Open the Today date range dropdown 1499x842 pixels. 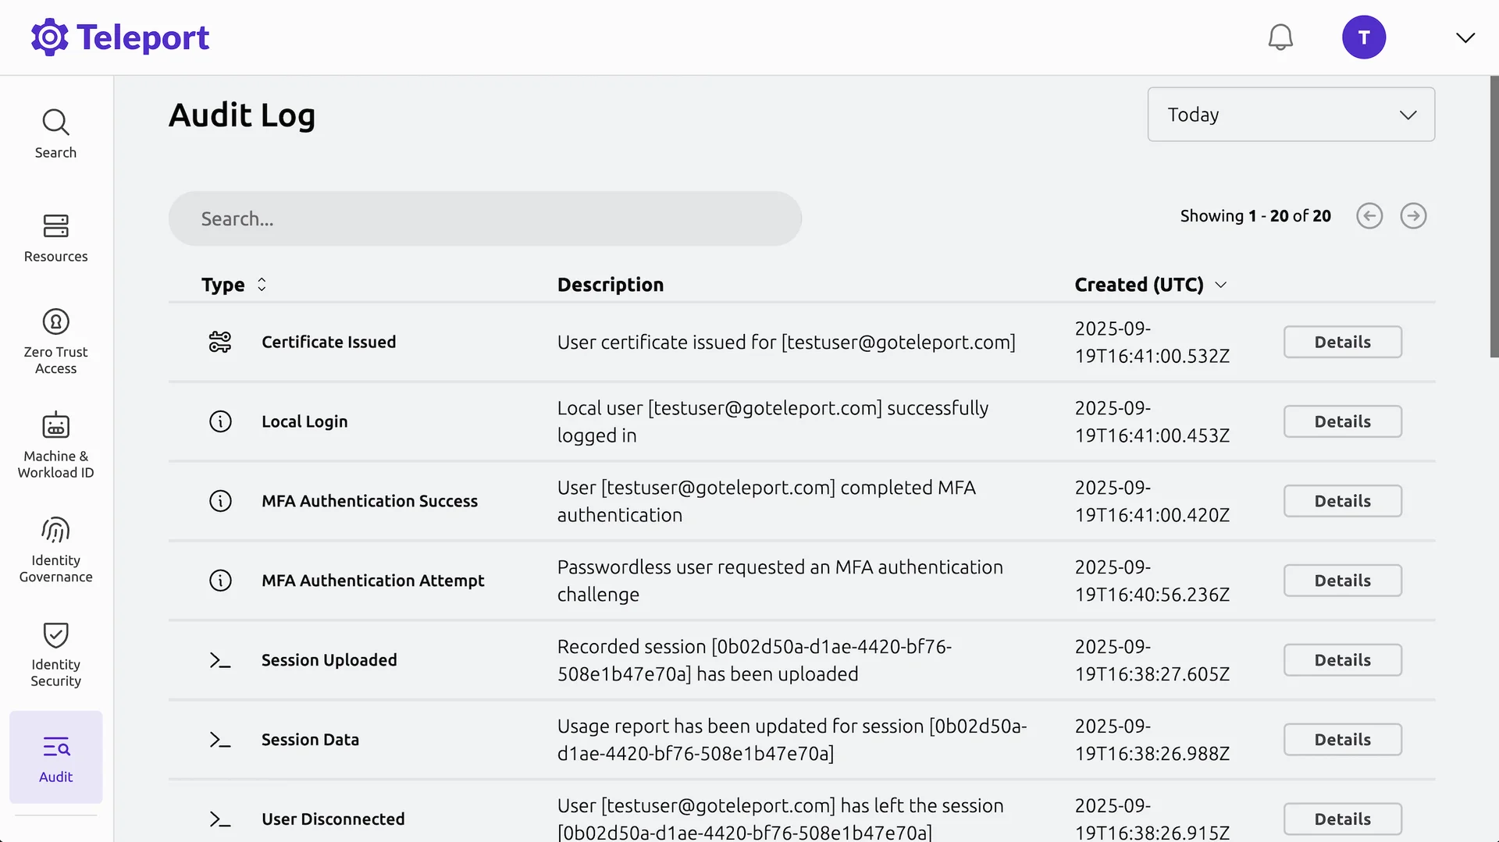coord(1291,115)
